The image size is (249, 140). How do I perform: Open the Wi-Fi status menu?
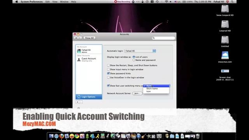pos(166,2)
